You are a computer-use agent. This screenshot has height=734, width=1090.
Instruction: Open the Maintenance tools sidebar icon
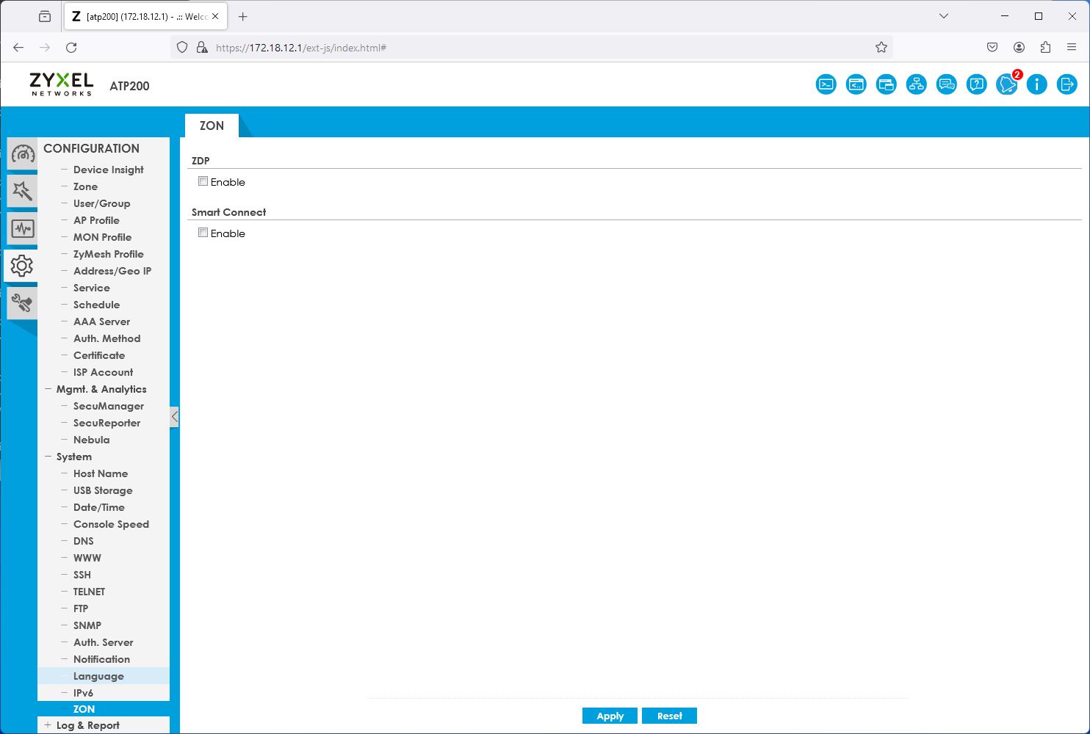[x=23, y=302]
